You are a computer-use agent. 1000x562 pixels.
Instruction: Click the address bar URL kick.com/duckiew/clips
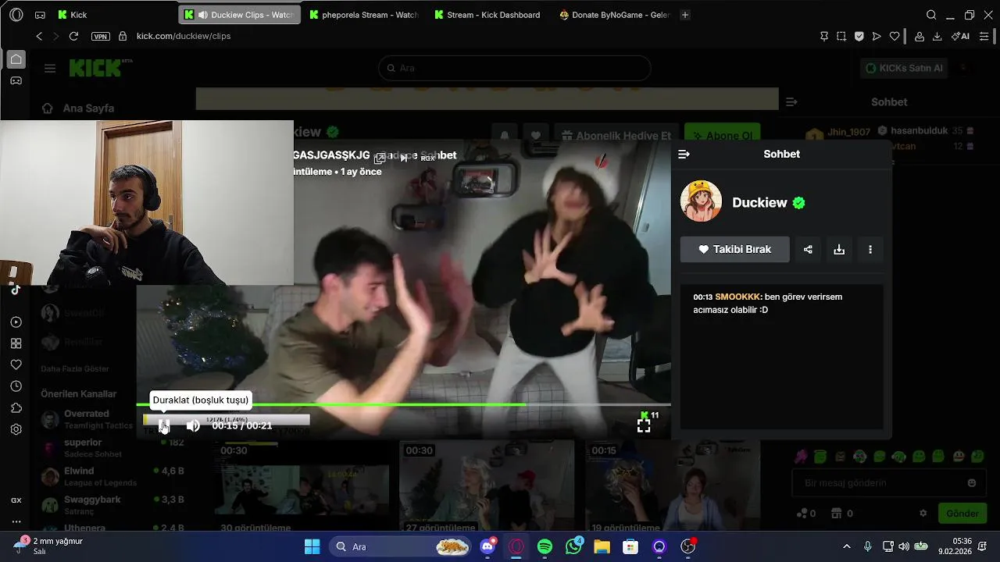184,36
